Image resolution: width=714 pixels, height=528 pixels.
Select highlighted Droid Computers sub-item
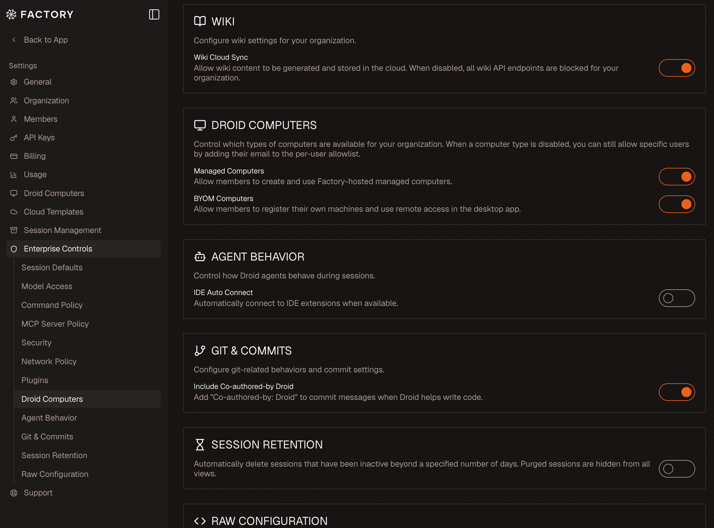tap(87, 399)
